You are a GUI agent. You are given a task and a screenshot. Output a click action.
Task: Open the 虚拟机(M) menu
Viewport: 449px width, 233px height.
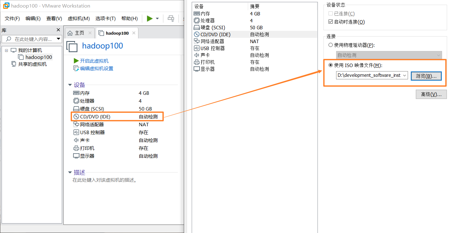pos(79,19)
